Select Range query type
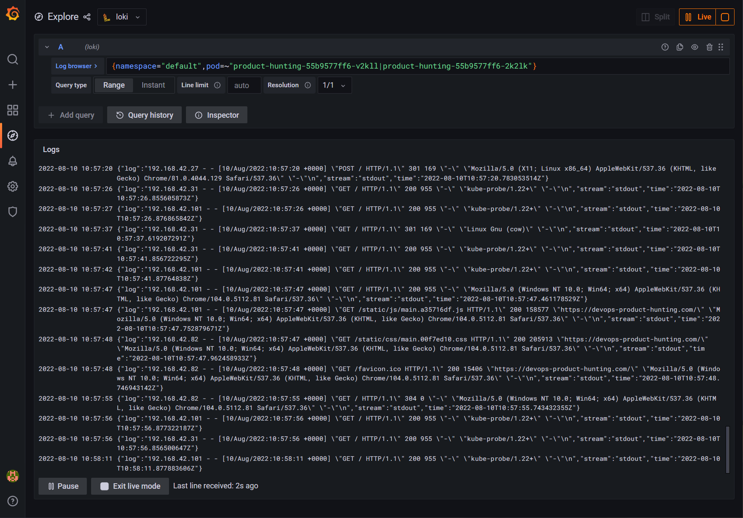The width and height of the screenshot is (743, 518). (x=114, y=85)
